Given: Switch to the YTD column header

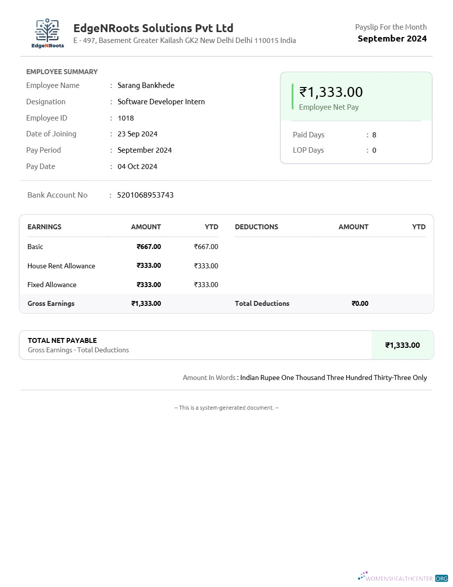Looking at the screenshot, I should (211, 227).
